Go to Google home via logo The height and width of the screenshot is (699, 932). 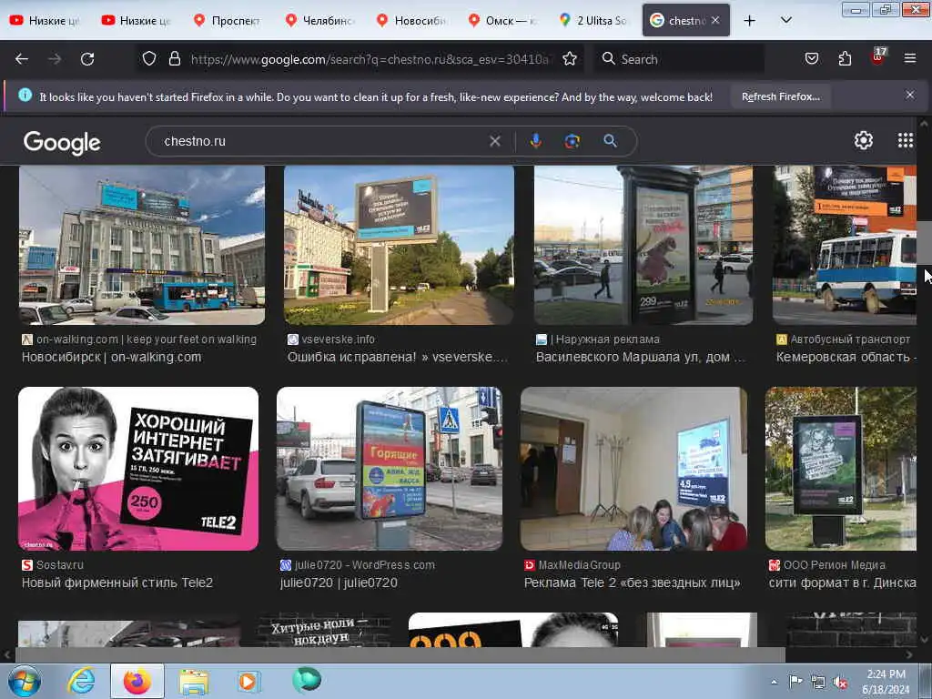62,143
